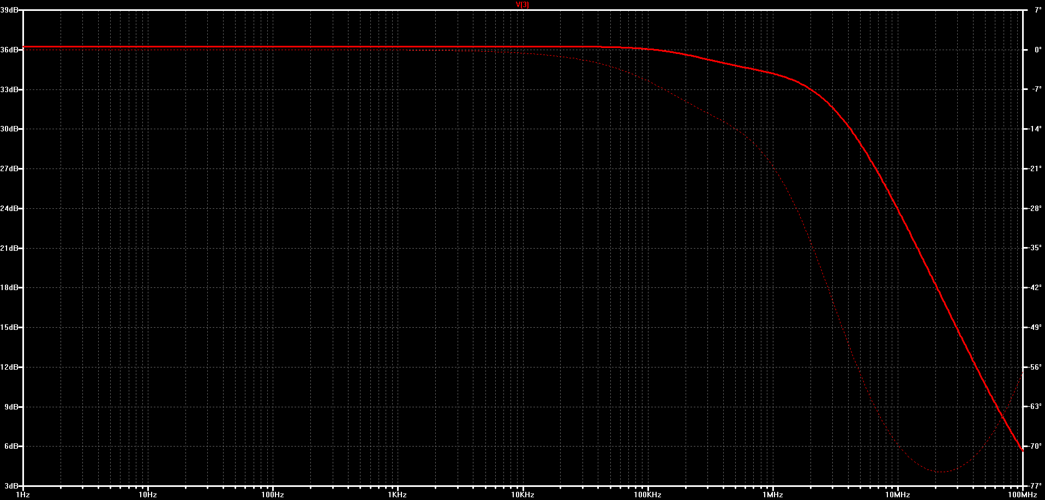The image size is (1045, 500).
Task: Click the -42° phase axis label
Action: pyautogui.click(x=1036, y=288)
